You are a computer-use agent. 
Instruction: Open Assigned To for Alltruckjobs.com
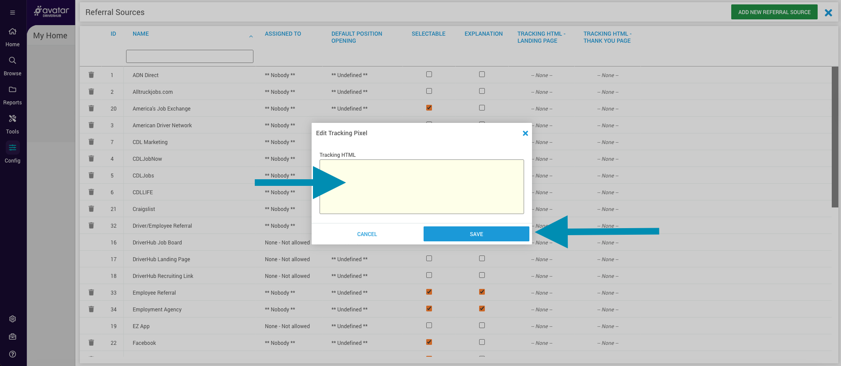(280, 92)
